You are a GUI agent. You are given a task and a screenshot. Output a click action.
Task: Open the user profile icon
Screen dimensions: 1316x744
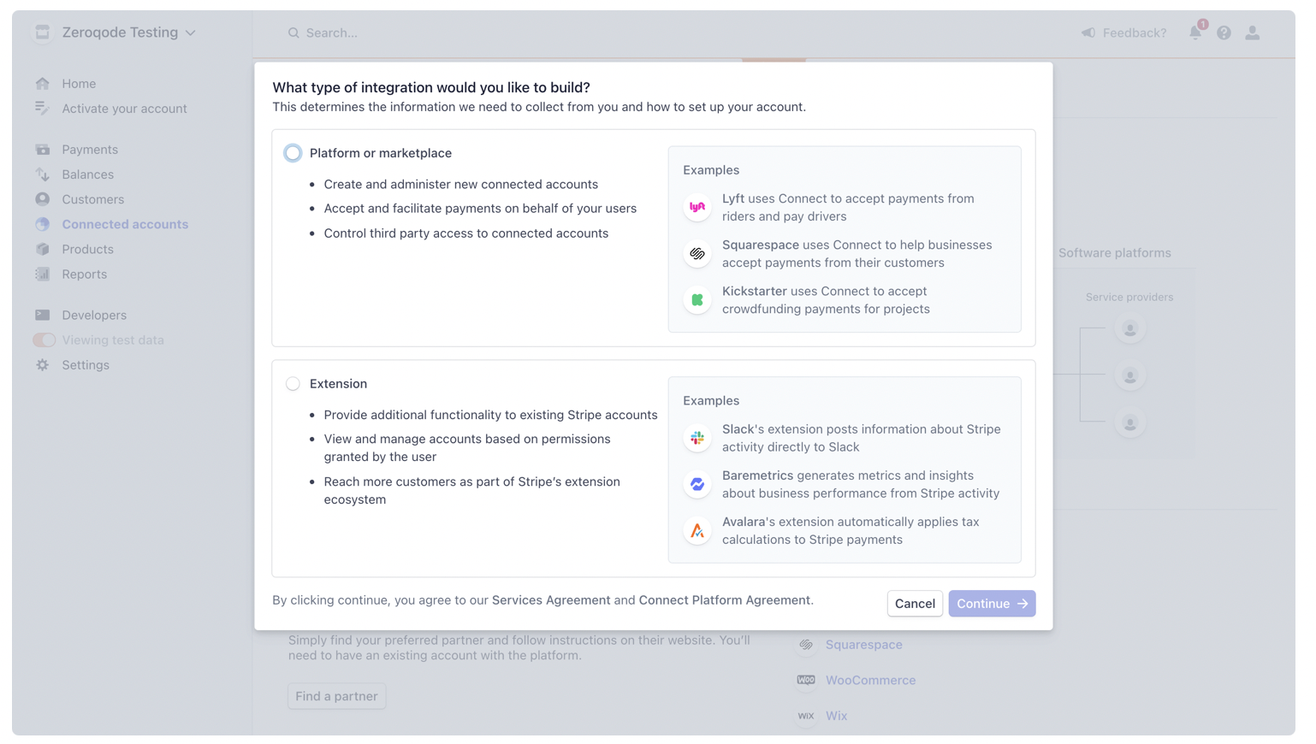[1253, 32]
